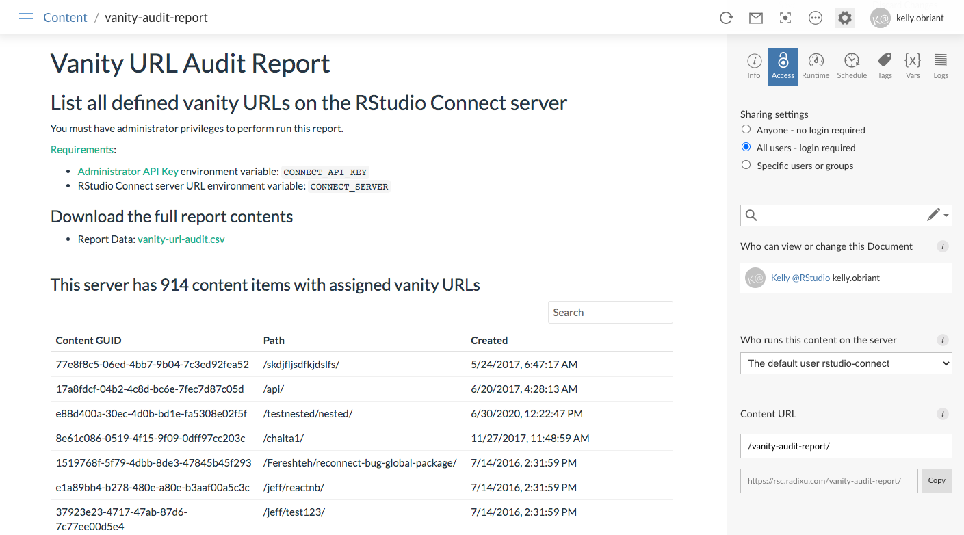
Task: Click the Kelly @RStudio user link
Action: click(x=800, y=278)
